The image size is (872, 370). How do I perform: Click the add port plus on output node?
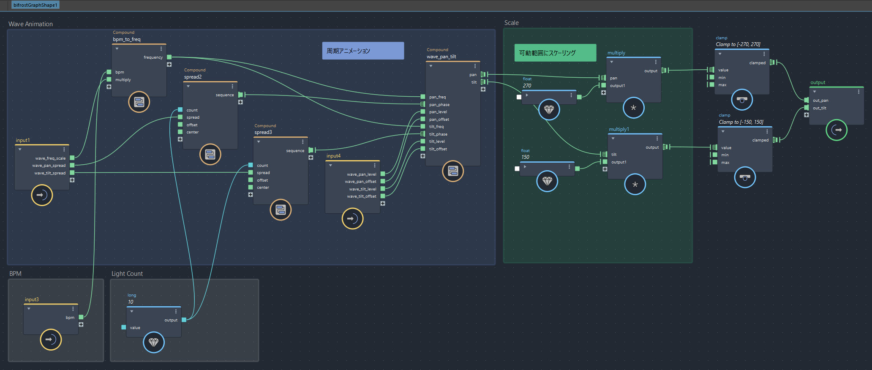[x=806, y=115]
